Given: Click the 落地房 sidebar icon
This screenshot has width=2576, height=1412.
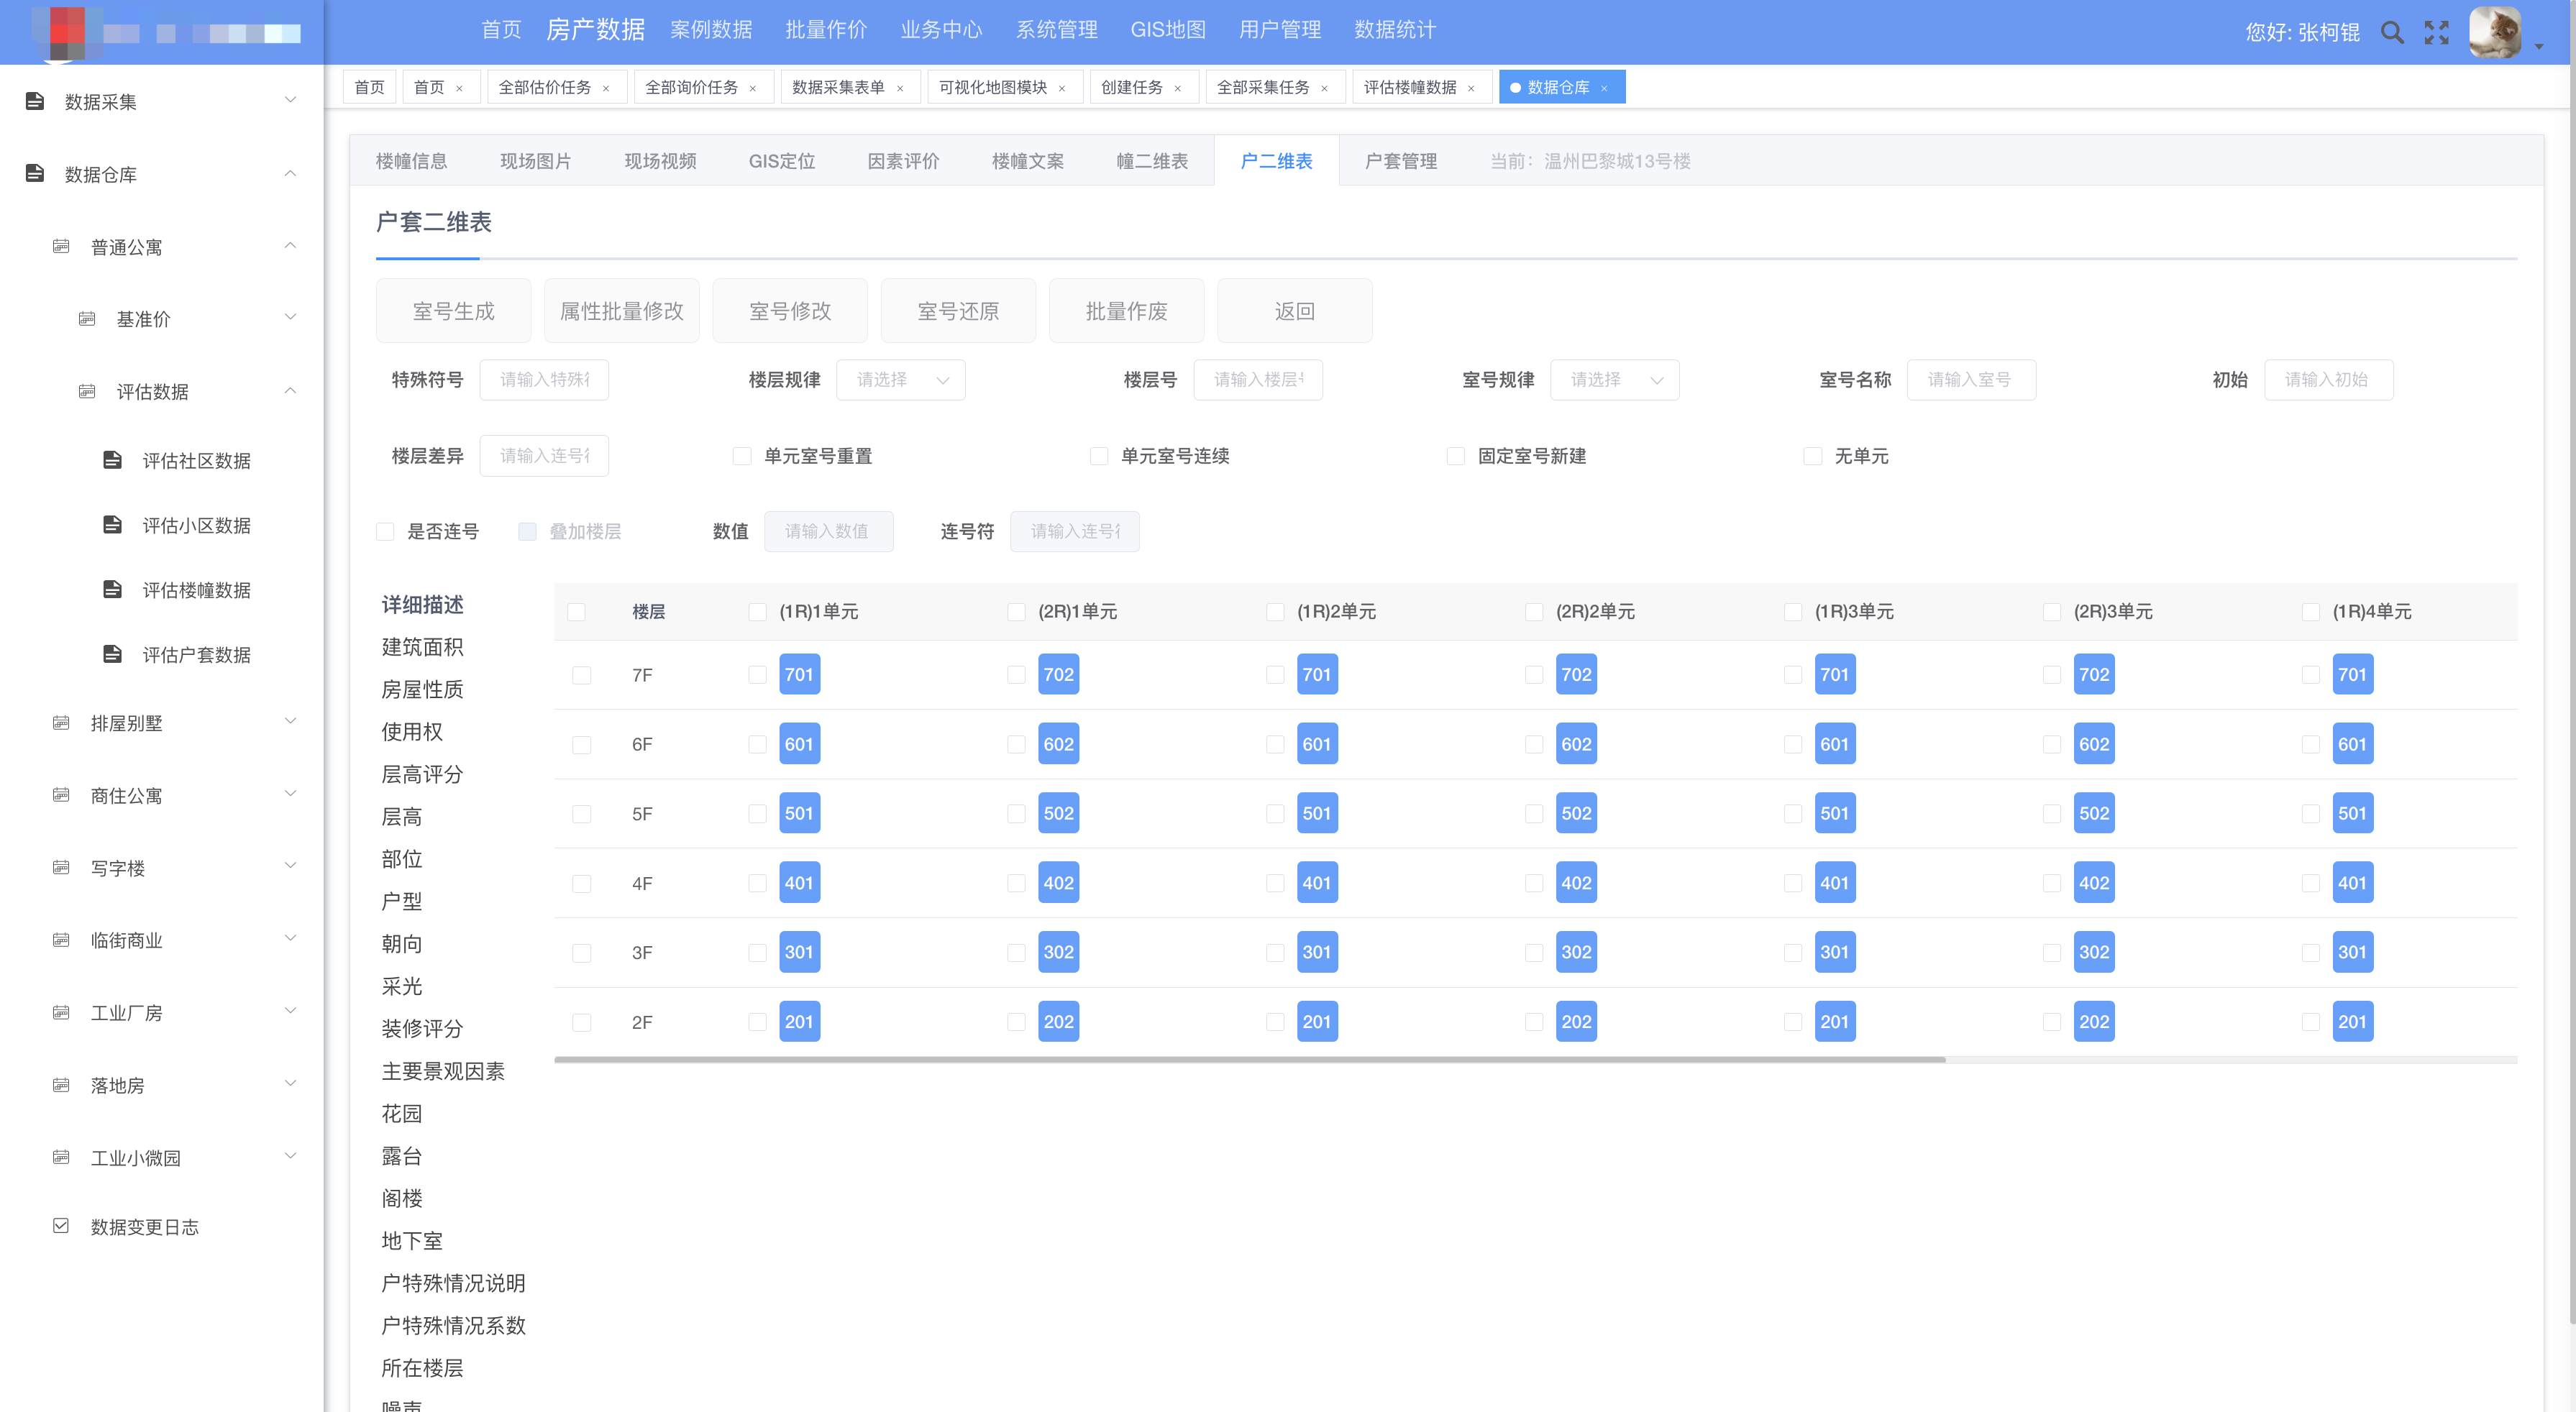Looking at the screenshot, I should (x=61, y=1085).
